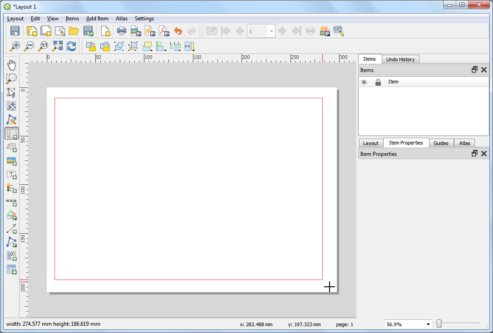
Task: Open the zoom level dropdown showing 56.9%
Action: click(x=428, y=324)
